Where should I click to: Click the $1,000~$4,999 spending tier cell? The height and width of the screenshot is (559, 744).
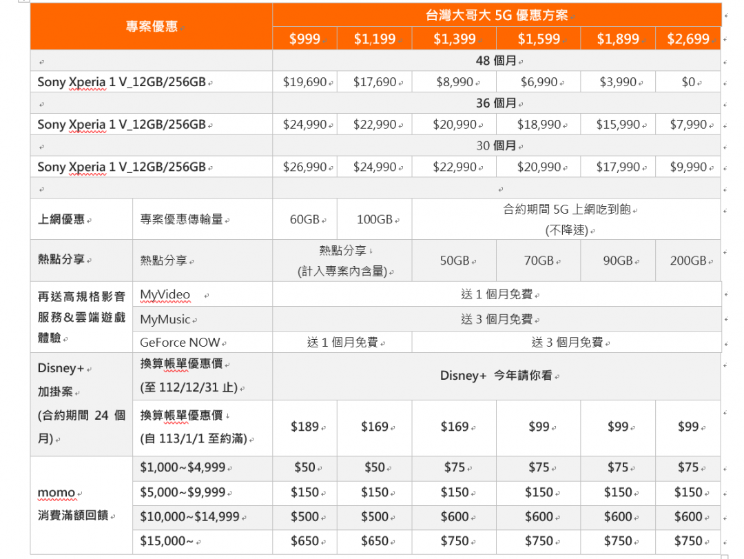coord(183,467)
